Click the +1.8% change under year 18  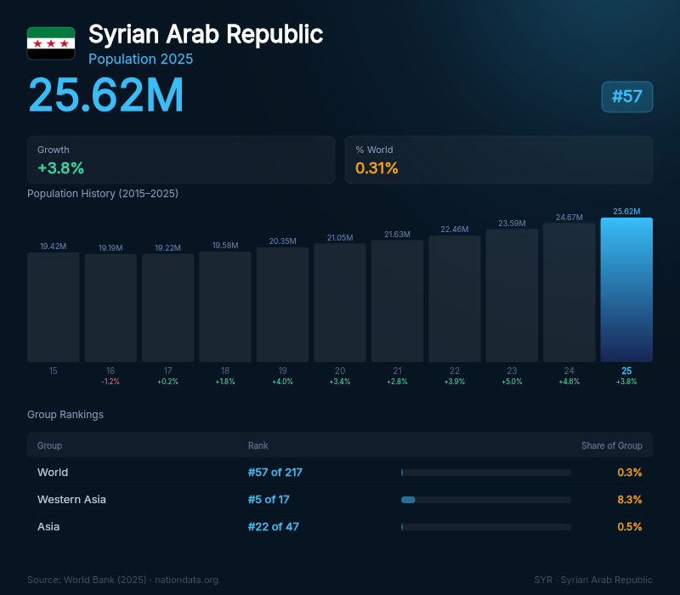225,382
